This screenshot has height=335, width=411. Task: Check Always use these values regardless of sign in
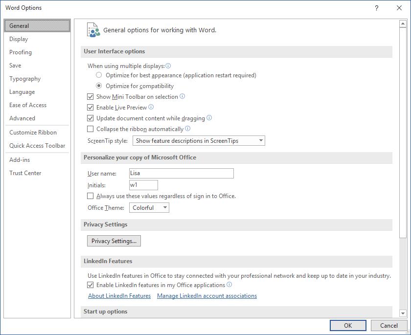(90, 196)
